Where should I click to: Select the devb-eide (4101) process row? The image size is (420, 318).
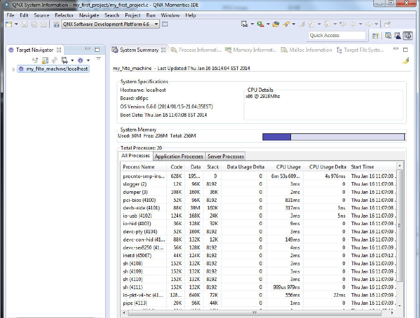tap(259, 208)
